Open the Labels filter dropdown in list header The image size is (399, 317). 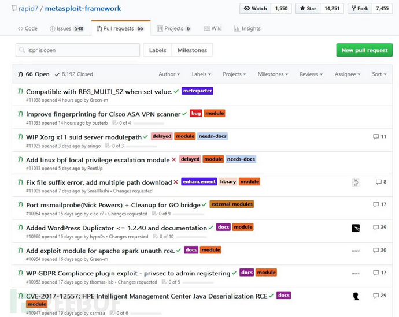[201, 74]
